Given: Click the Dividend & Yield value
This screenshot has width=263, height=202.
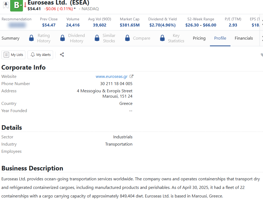Looking at the screenshot, I should click(162, 25).
